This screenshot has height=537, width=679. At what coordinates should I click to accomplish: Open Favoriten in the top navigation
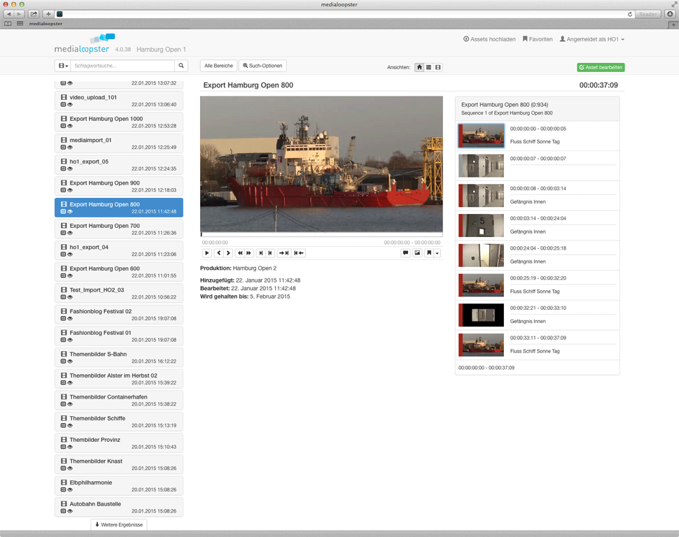pos(537,40)
